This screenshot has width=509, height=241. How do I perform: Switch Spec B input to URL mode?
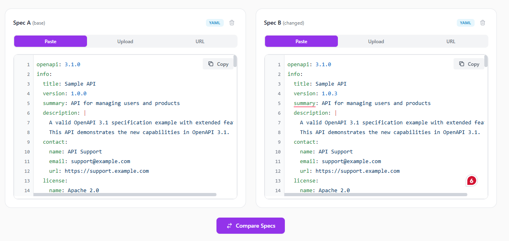pyautogui.click(x=451, y=41)
